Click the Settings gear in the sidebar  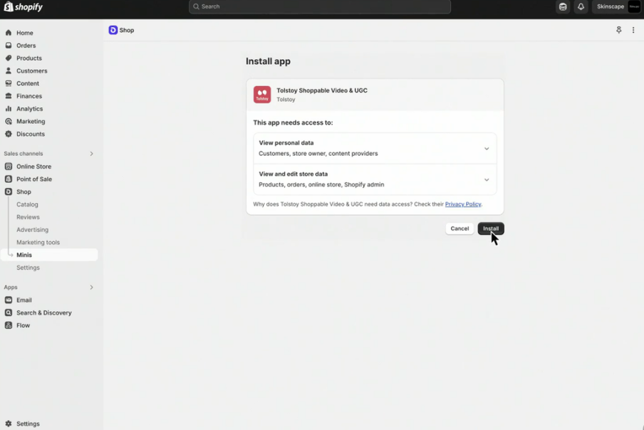[9, 424]
